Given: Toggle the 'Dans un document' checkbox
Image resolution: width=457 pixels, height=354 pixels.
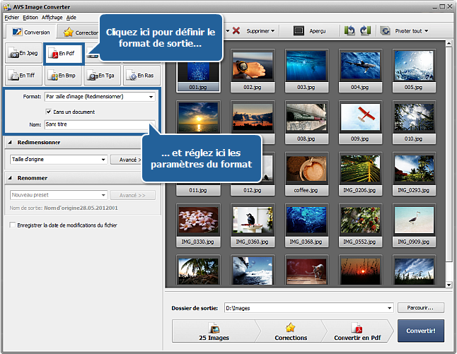Looking at the screenshot, I should 48,112.
